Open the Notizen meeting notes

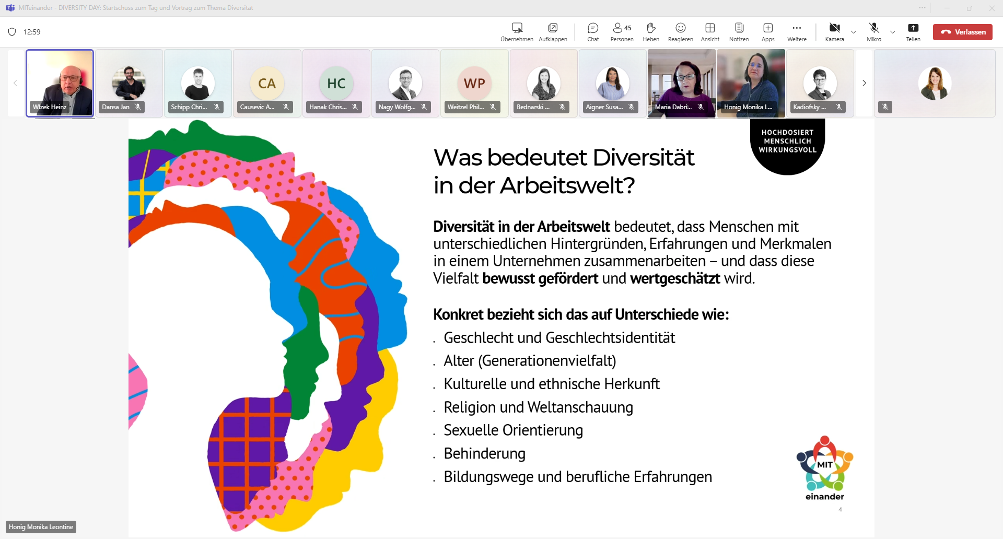(739, 32)
